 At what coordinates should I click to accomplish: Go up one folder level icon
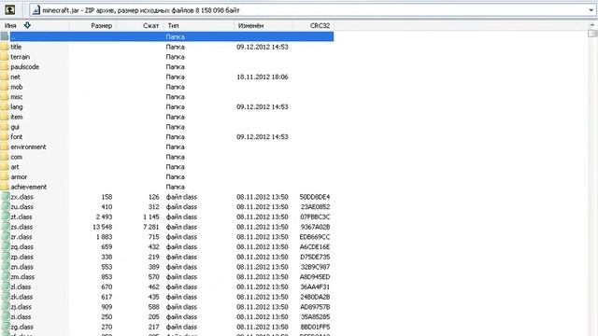(x=10, y=10)
